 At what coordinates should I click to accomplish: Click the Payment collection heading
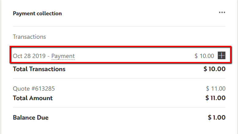coord(37,13)
